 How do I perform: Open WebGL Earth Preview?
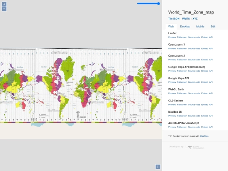click(172, 93)
